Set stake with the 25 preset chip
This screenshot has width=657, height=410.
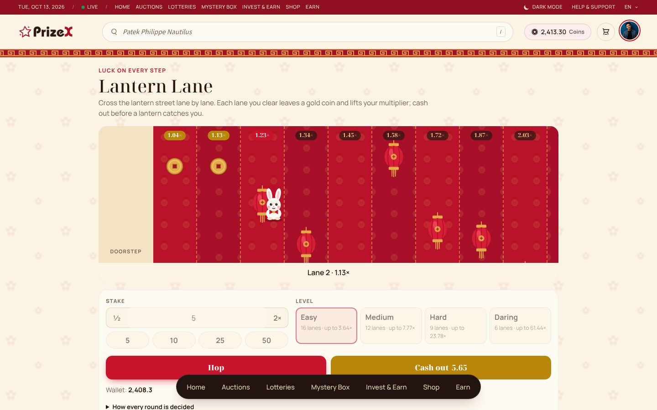coord(220,340)
